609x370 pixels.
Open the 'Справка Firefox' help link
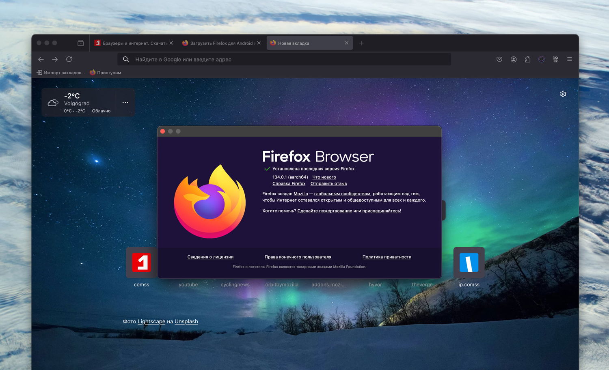(x=289, y=184)
